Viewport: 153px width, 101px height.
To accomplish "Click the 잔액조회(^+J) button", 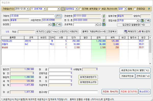I will [x=143, y=76].
